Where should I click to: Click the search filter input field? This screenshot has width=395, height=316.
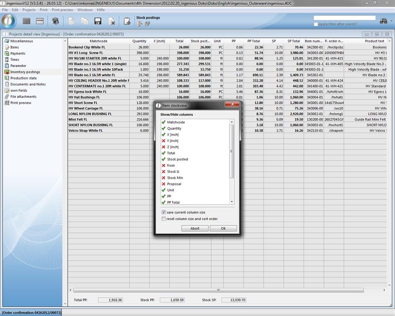[345, 18]
